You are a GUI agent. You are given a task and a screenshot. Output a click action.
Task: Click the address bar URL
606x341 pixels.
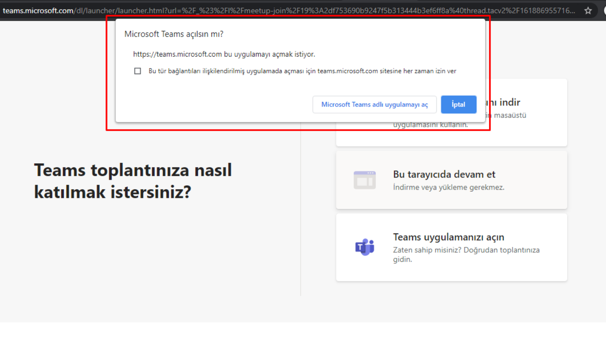point(289,11)
